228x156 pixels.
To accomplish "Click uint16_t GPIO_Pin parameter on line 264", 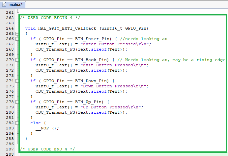I will [124, 29].
